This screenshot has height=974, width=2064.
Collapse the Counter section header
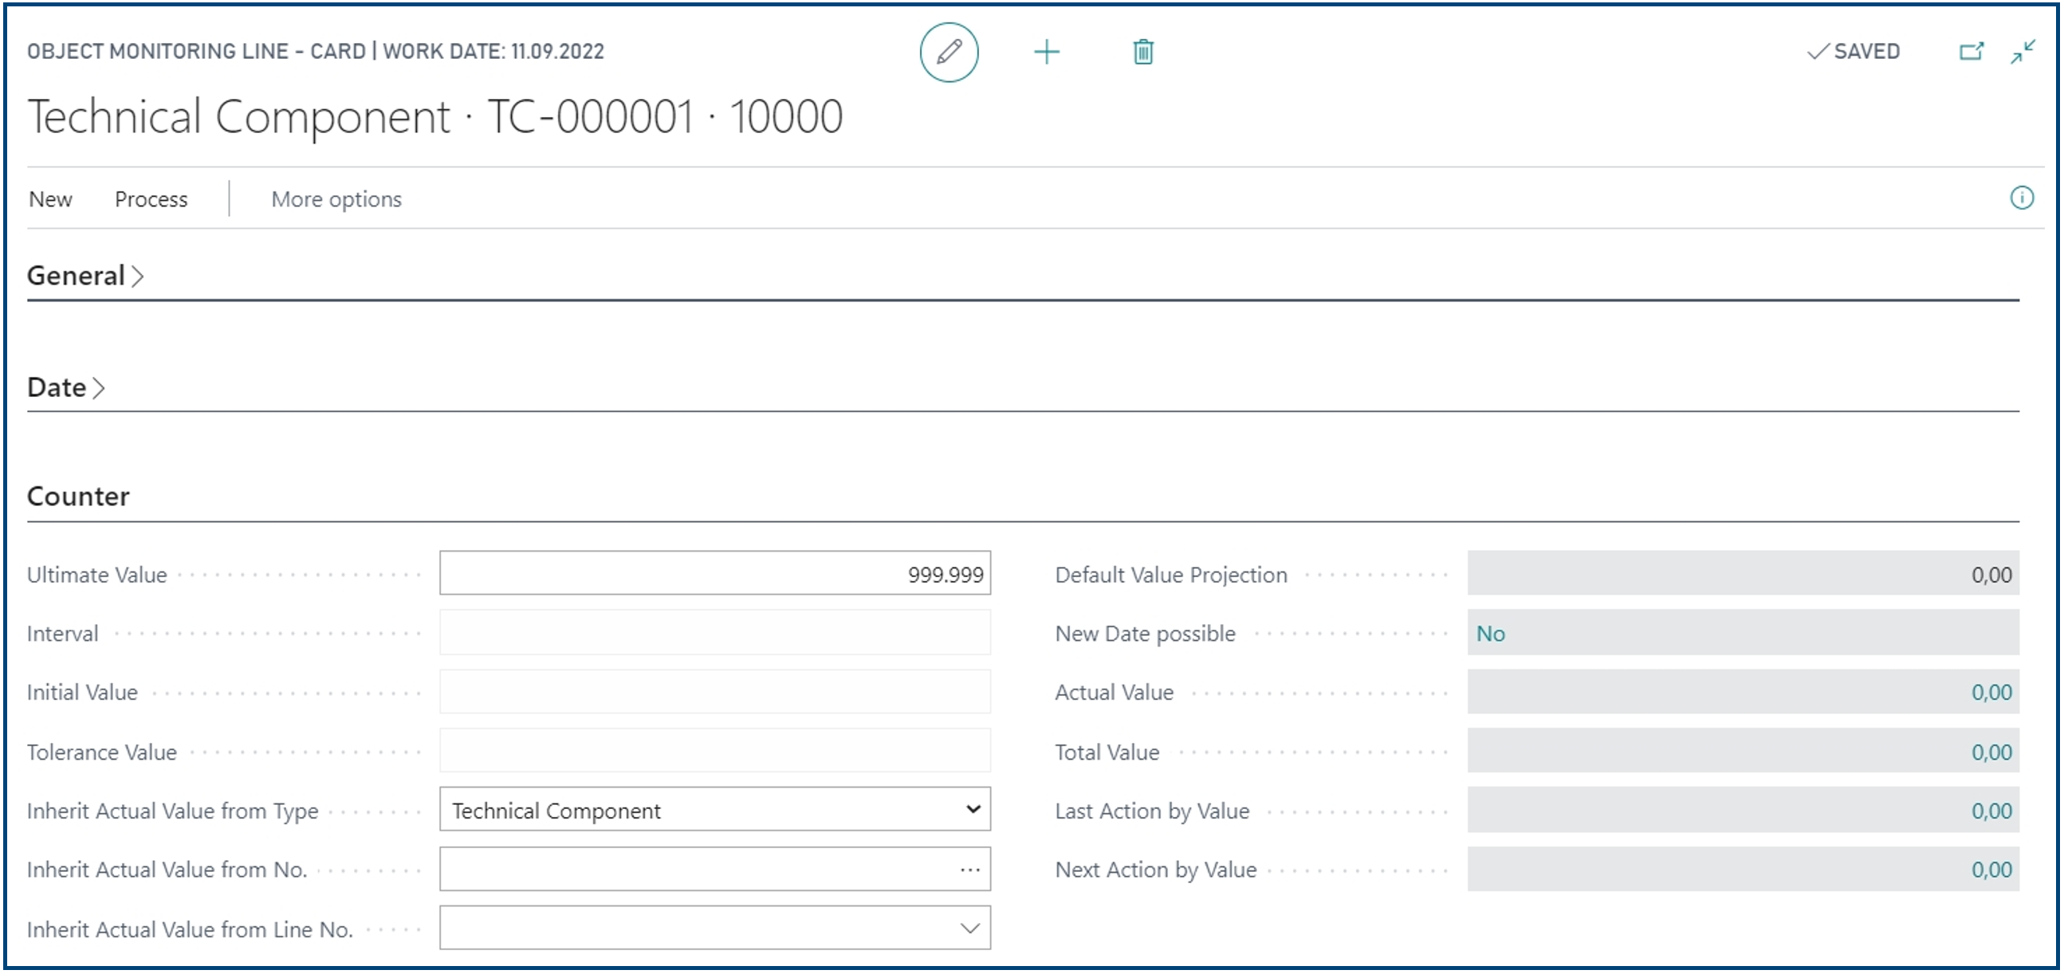[x=78, y=497]
